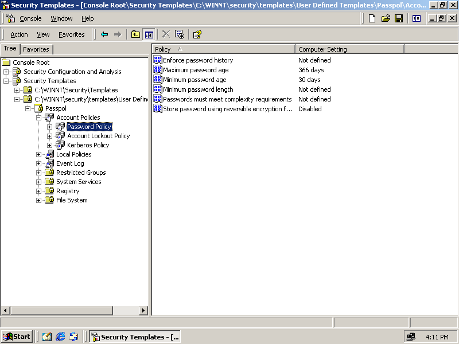
Task: Open the Action menu
Action: (x=19, y=34)
